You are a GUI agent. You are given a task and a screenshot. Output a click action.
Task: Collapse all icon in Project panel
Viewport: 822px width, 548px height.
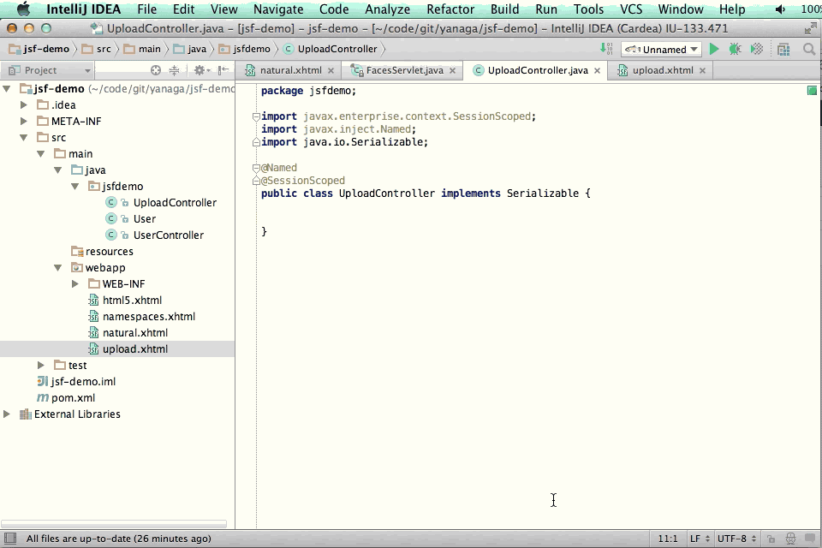(x=174, y=70)
